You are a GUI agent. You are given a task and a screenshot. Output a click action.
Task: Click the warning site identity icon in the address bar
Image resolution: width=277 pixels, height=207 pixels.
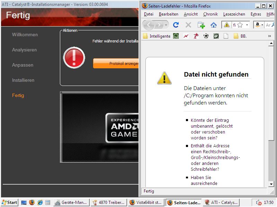click(x=227, y=25)
